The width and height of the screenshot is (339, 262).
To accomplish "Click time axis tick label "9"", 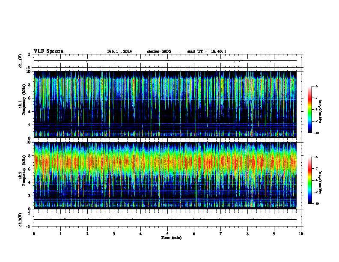I will click(274, 234).
